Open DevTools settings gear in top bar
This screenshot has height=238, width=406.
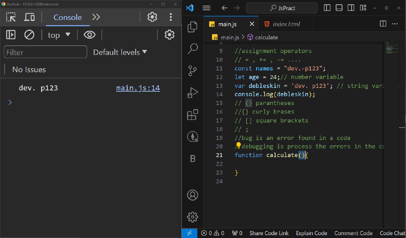152,17
